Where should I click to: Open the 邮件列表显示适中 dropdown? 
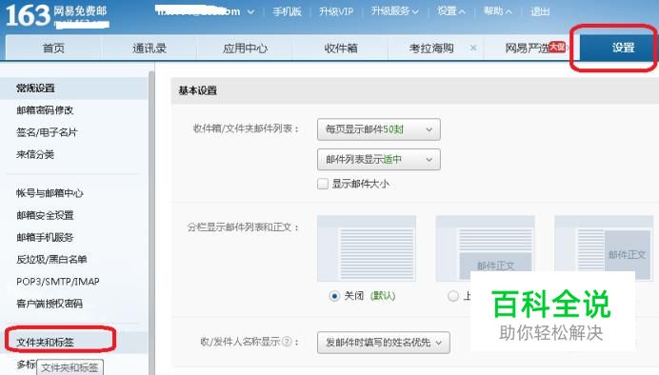[x=379, y=160]
